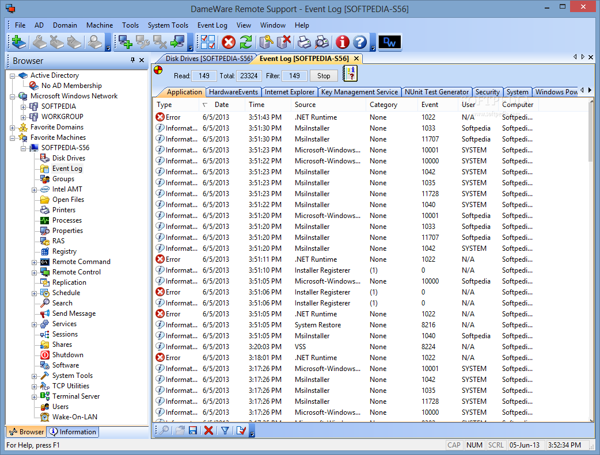Select the .NET Runtime error at 3:51:43 PM

(344, 117)
